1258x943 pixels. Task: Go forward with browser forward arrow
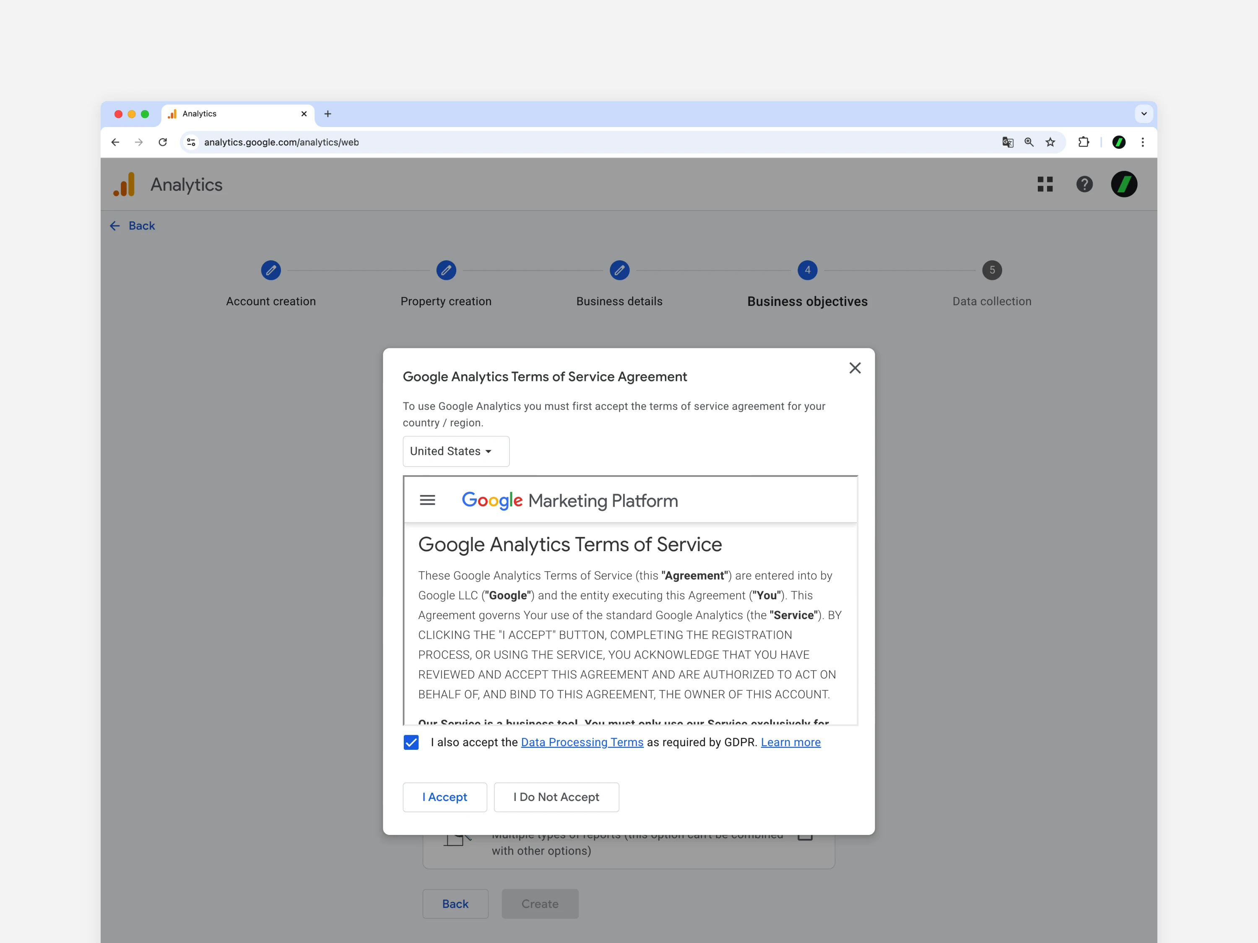pos(139,142)
